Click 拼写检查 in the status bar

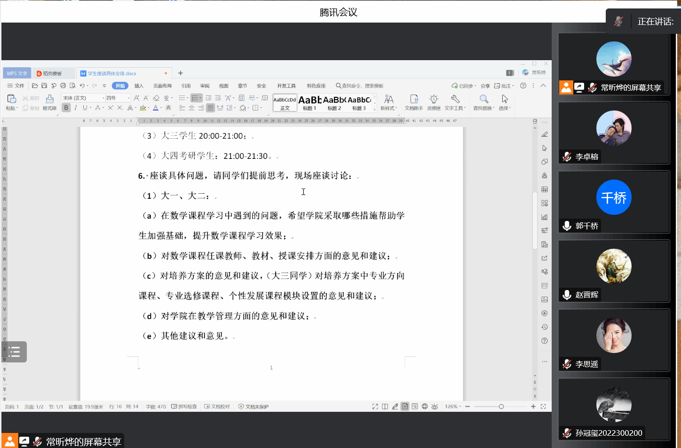184,407
